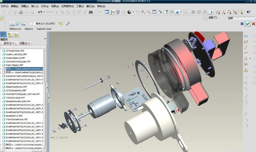Toggle coordinate systems display
This screenshot has width=256, height=152.
coord(235,12)
